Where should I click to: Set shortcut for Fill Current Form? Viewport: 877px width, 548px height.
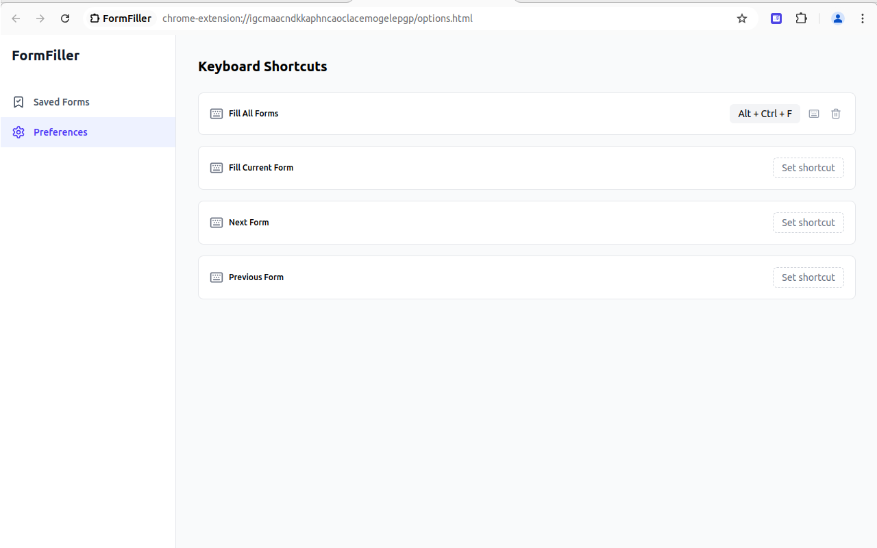click(808, 168)
